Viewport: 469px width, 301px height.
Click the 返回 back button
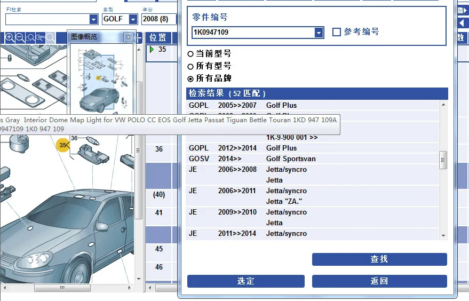click(379, 281)
